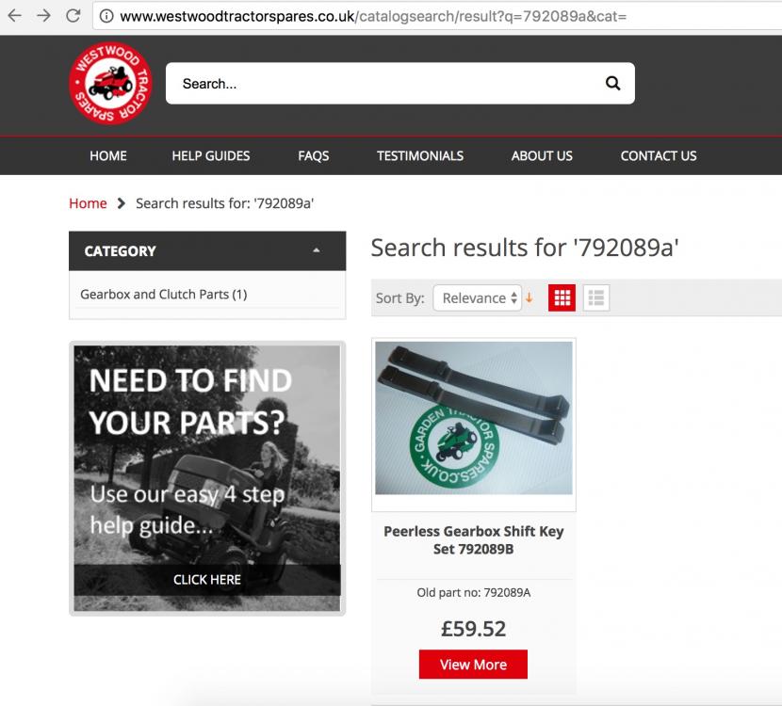Click the View More button

click(x=473, y=665)
